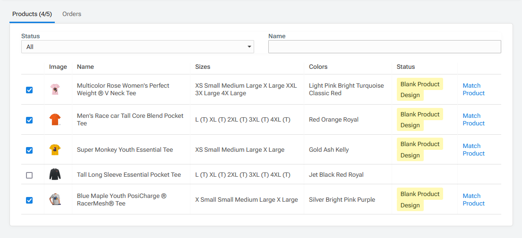
Task: Click the yellow Super Monkey Tee thumbnail
Action: pos(55,150)
